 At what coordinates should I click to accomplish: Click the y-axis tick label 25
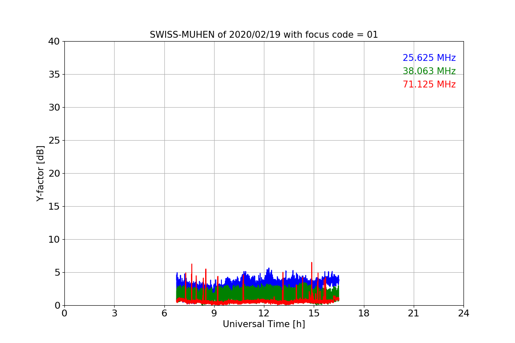(54, 141)
